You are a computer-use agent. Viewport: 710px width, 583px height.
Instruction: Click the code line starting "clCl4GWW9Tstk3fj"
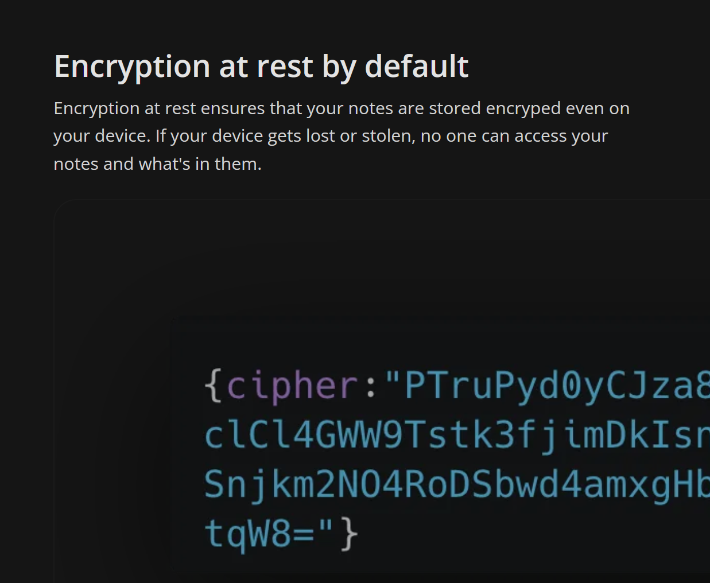click(456, 435)
